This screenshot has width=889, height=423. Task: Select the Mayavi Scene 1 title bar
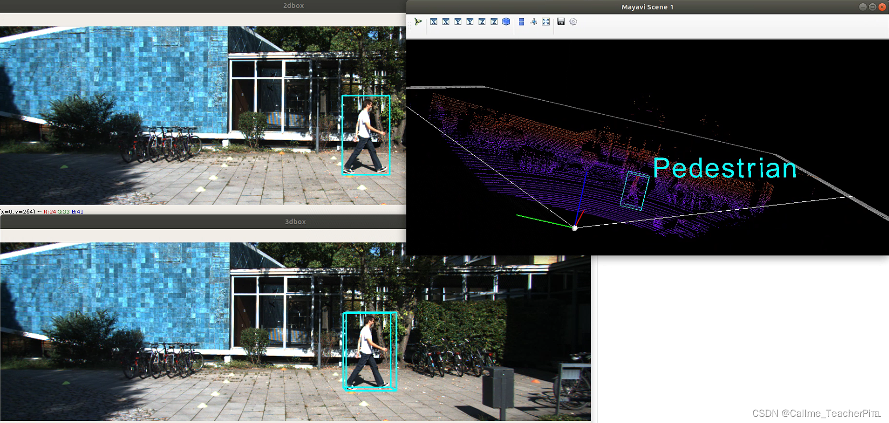click(647, 7)
